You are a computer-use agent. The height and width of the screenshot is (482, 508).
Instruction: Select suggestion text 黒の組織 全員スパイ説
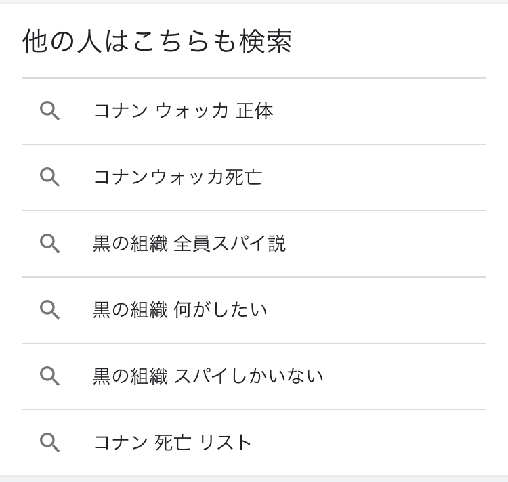click(189, 244)
